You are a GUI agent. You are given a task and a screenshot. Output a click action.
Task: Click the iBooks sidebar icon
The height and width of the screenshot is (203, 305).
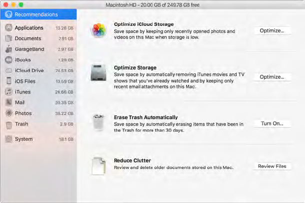tap(8, 60)
